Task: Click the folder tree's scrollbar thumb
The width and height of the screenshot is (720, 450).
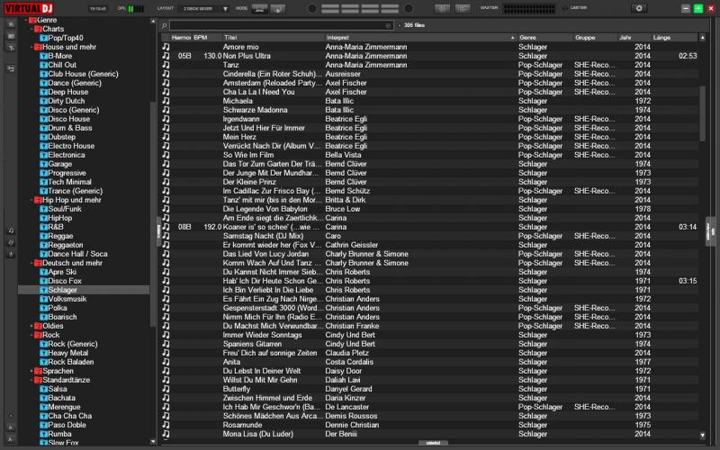Action: tap(153, 214)
